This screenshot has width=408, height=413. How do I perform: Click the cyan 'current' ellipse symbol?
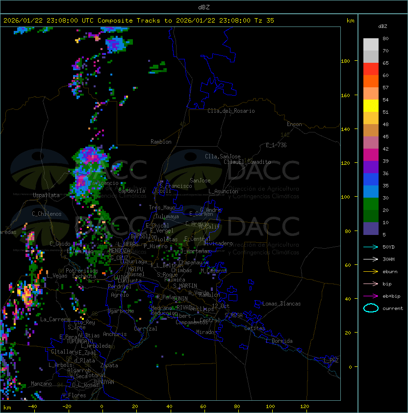pyautogui.click(x=371, y=308)
